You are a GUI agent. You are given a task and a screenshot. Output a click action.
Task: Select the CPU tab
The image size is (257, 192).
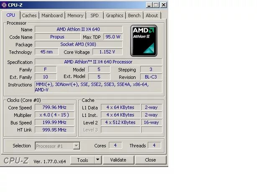tap(10, 15)
